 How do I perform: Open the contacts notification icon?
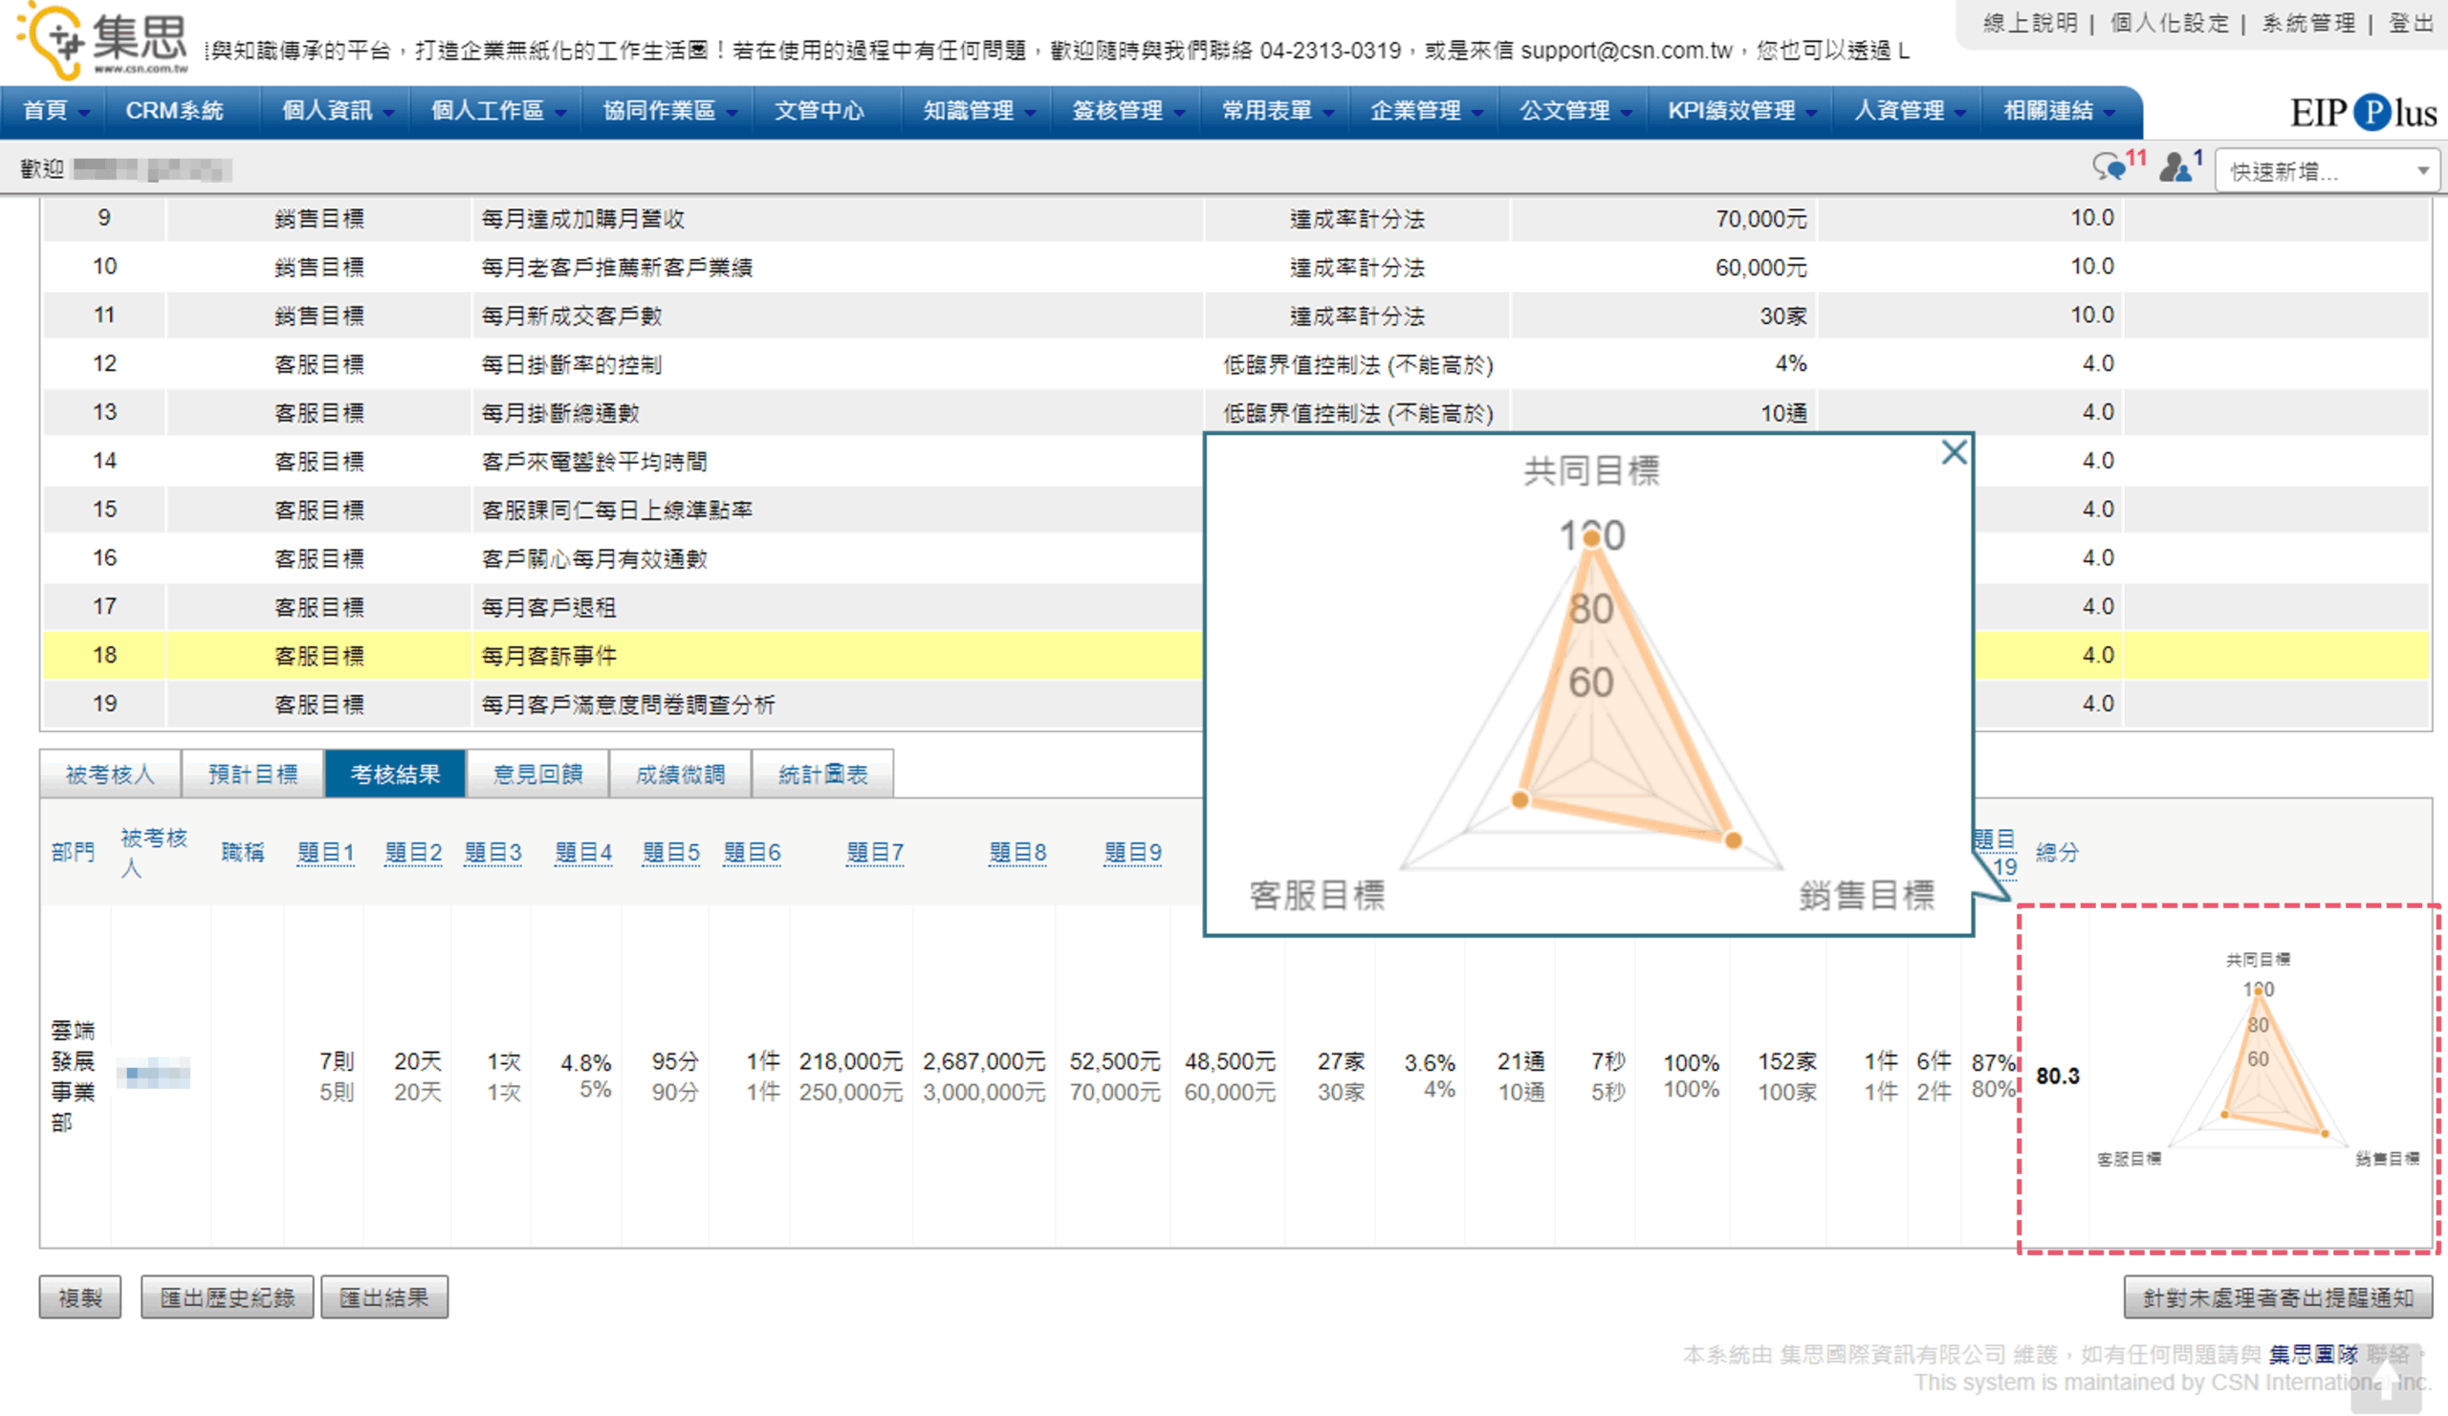point(2176,167)
